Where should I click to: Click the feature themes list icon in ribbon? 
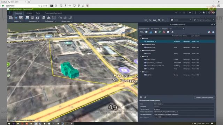[54, 18]
